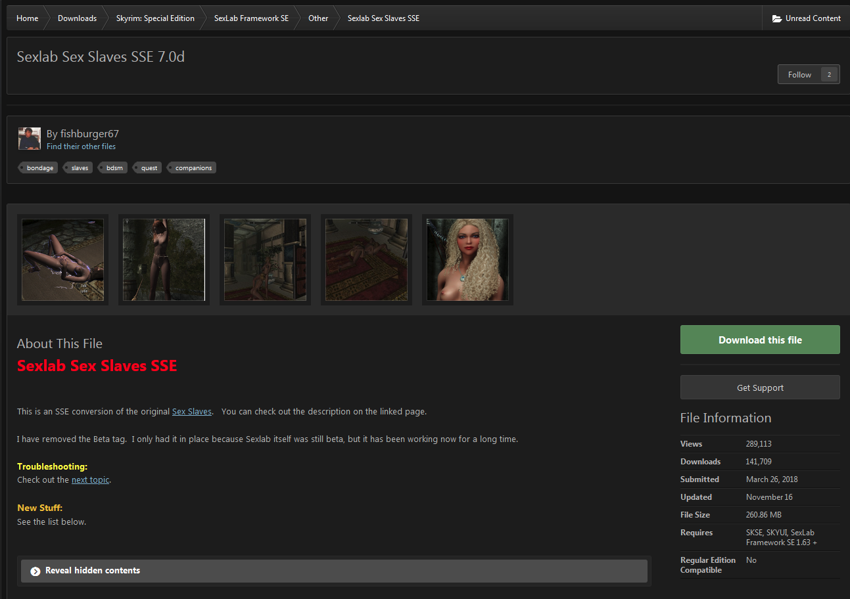
Task: Open the fourth screenshot thumbnail
Action: pos(366,259)
